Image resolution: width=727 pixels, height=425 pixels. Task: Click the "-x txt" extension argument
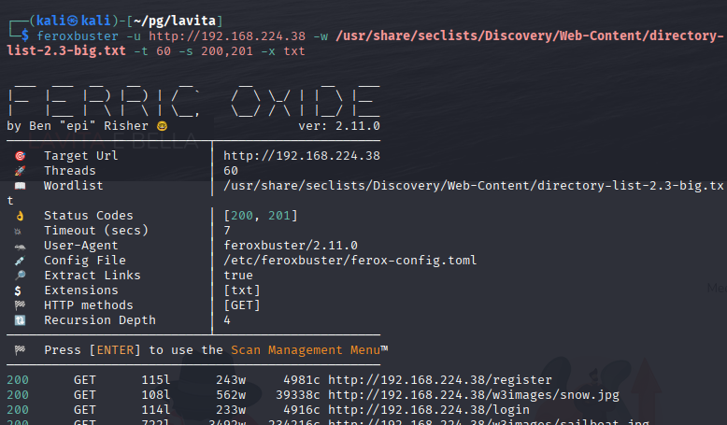283,51
